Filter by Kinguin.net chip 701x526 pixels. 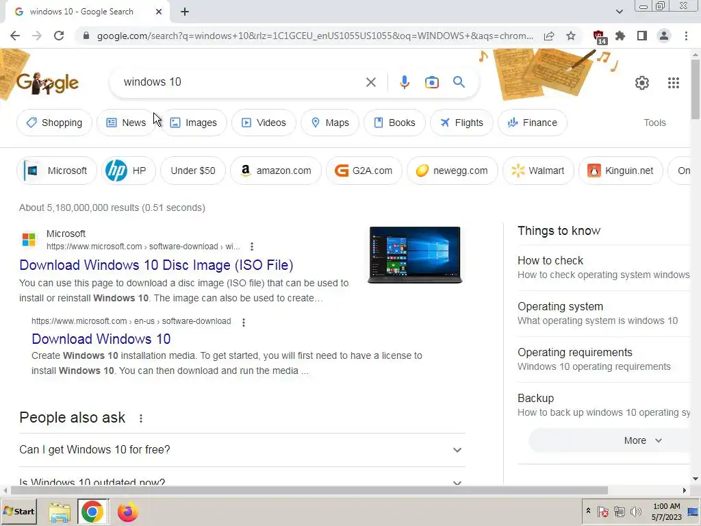(620, 171)
